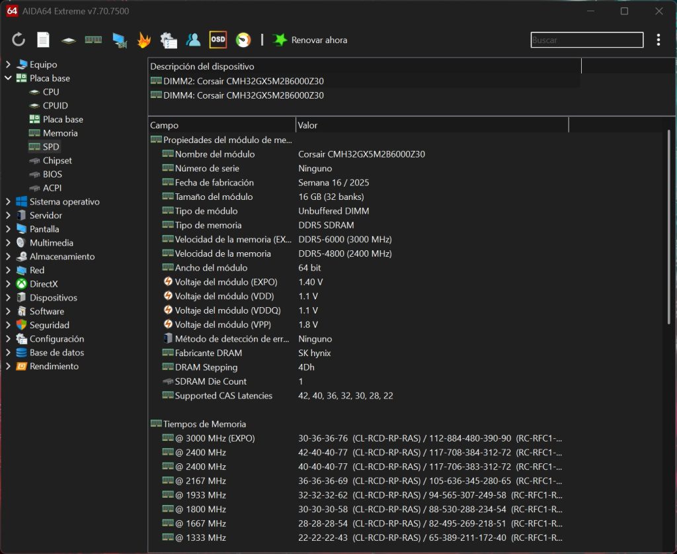Click the Almacenamiento drive icon
Screen dimensions: 677x554
coord(22,257)
